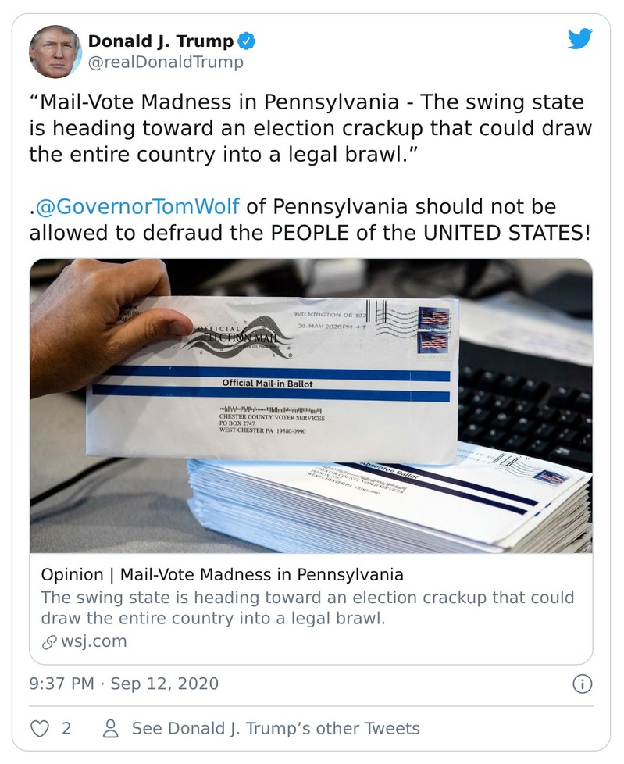Open the Opinion article headline link
Image resolution: width=624 pixels, height=764 pixels.
tap(222, 575)
